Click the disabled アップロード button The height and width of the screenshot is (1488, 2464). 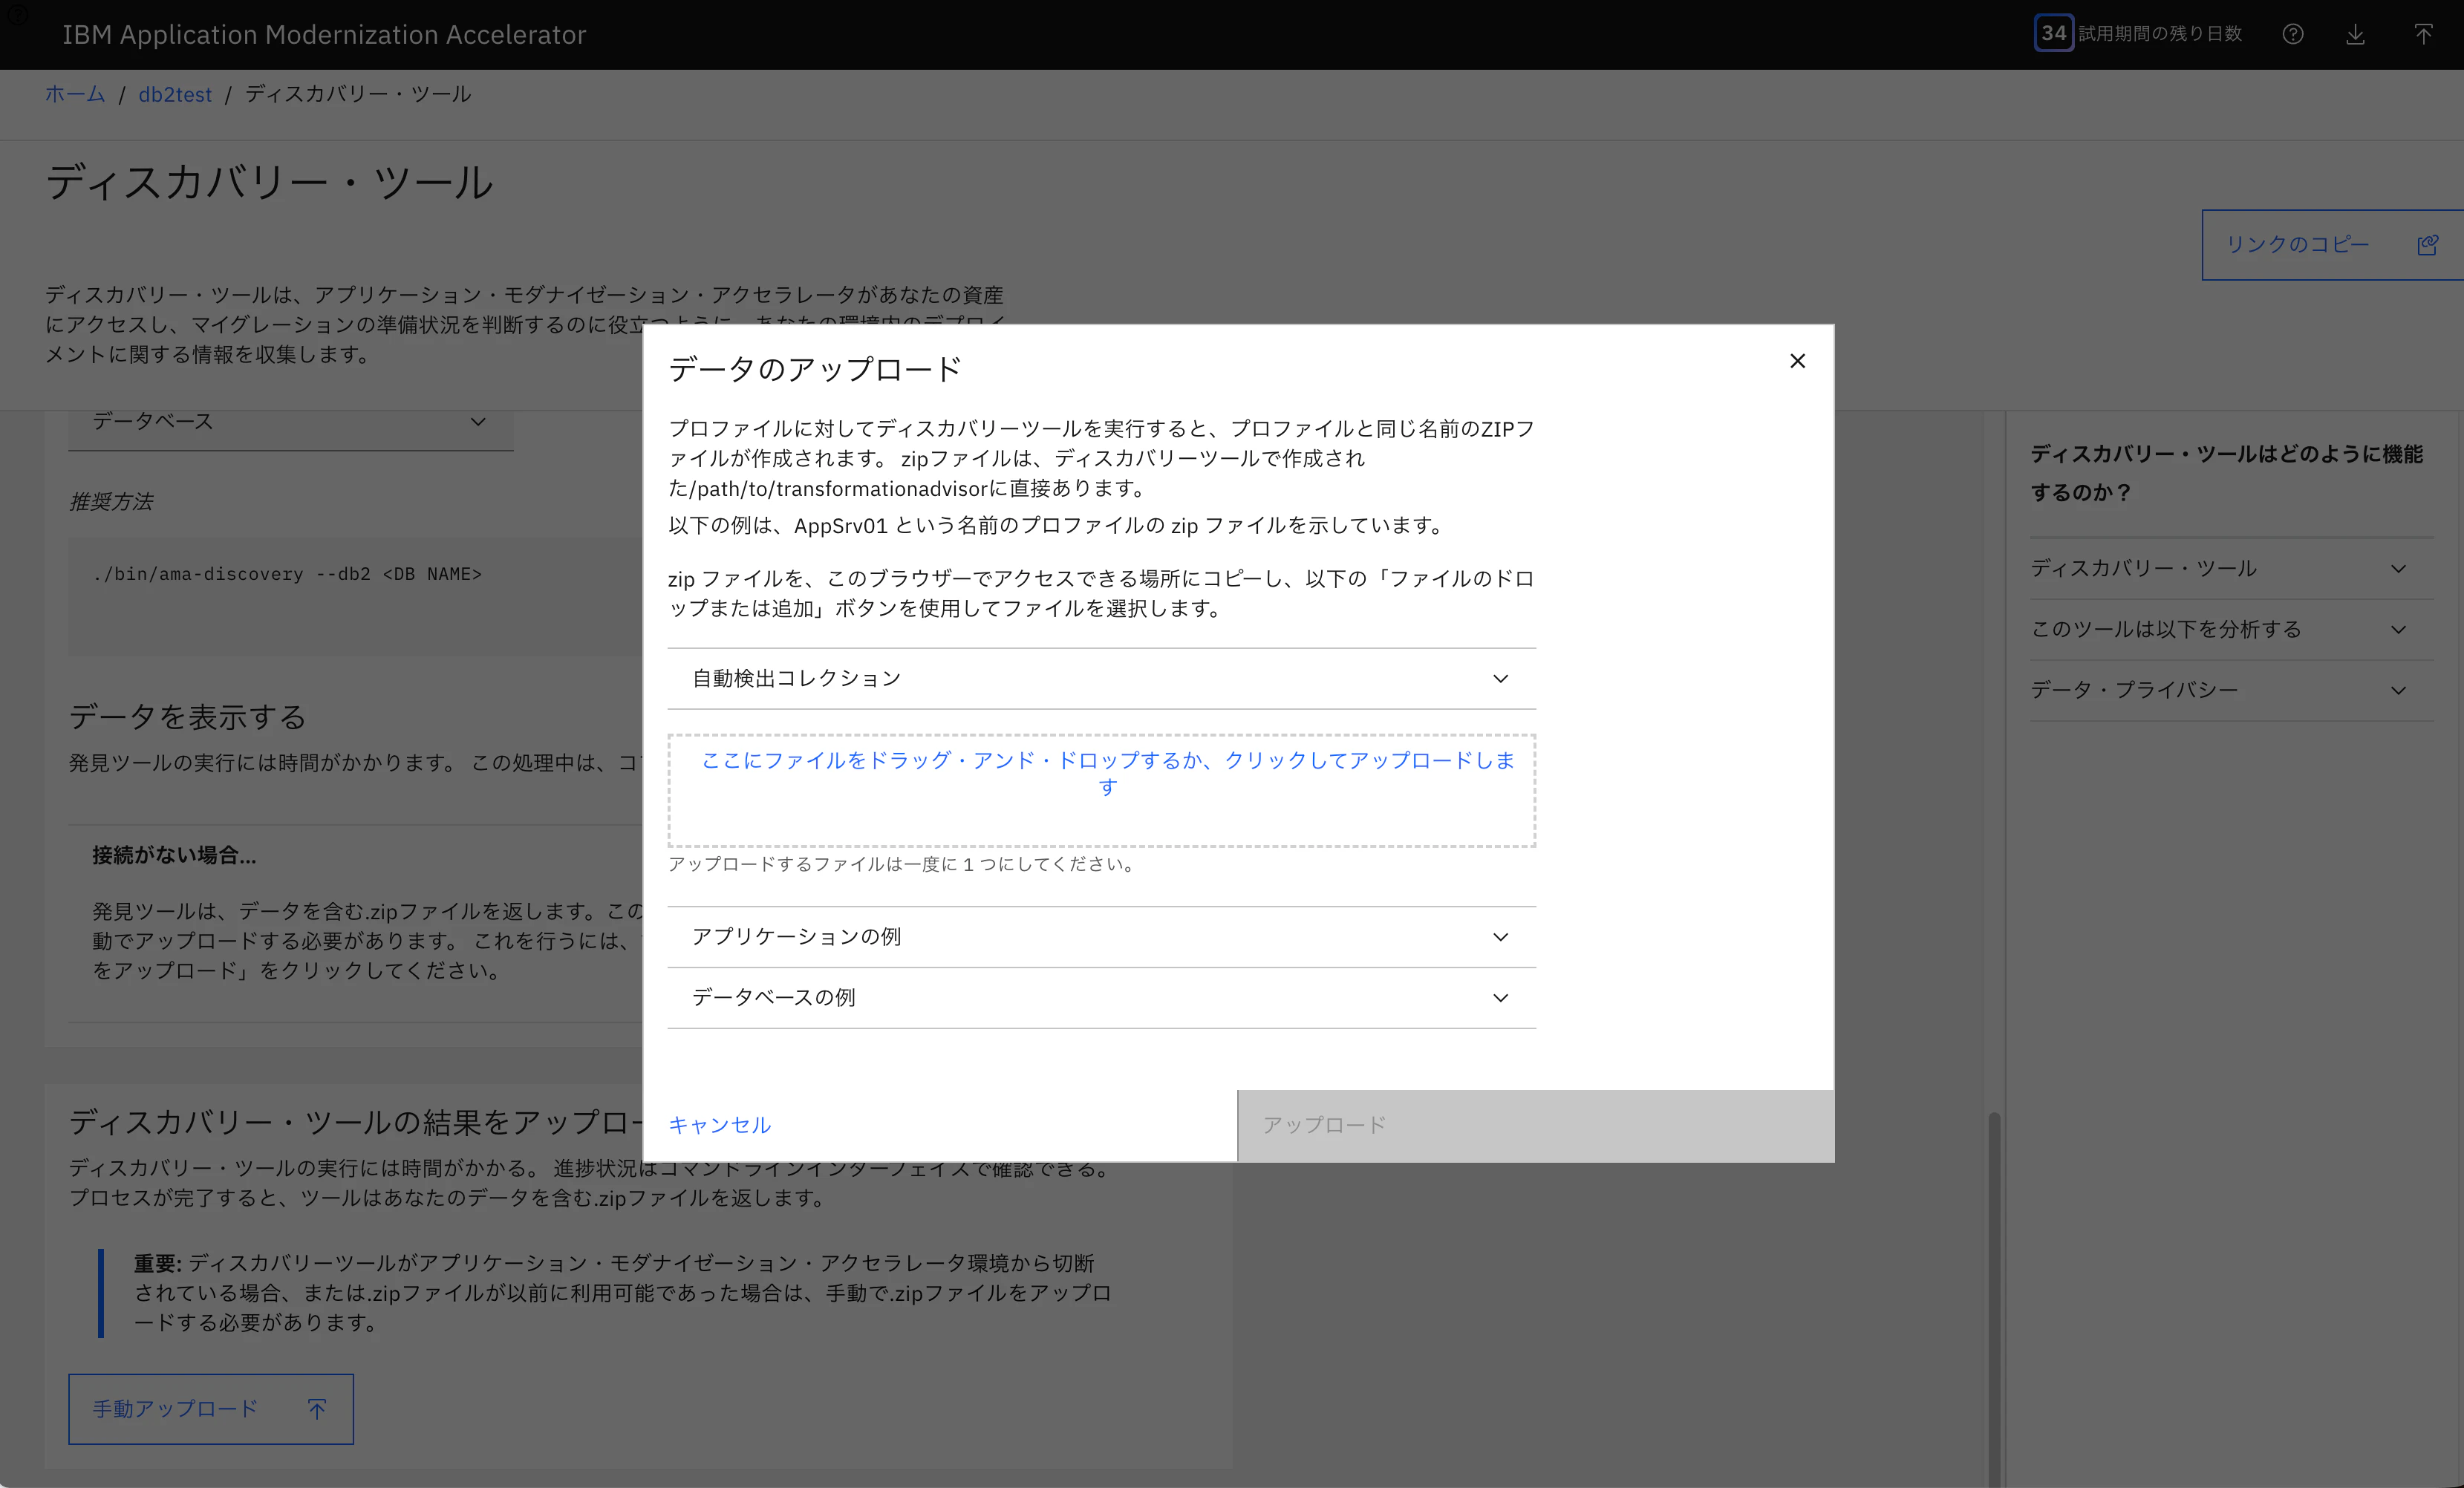coord(1535,1125)
